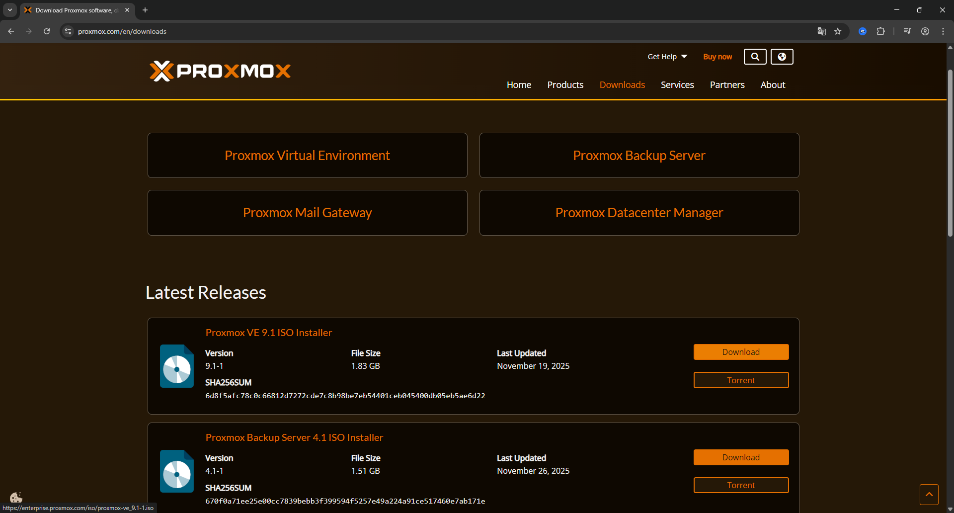This screenshot has width=954, height=513.
Task: Accept cookies via the cookie icon
Action: pyautogui.click(x=15, y=497)
